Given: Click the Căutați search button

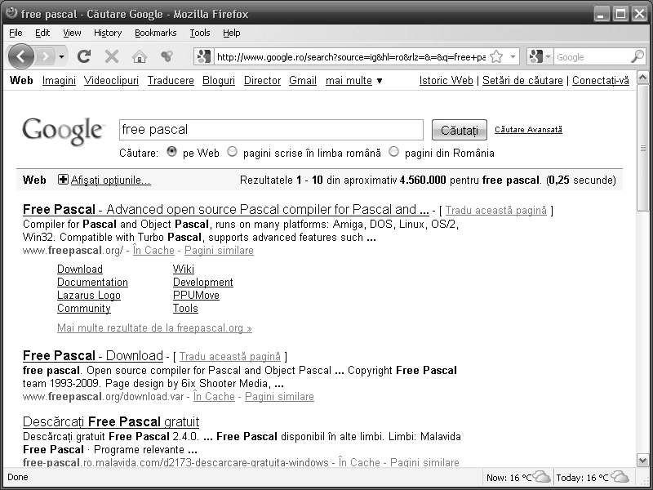Looking at the screenshot, I should pos(460,130).
